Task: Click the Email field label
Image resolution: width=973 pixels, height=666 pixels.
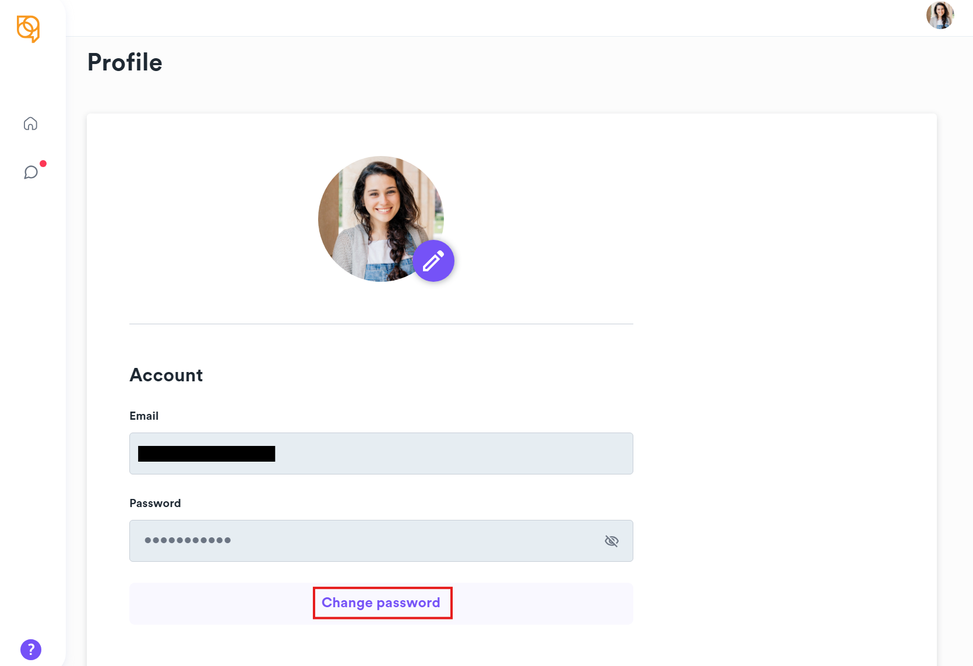Action: point(144,416)
